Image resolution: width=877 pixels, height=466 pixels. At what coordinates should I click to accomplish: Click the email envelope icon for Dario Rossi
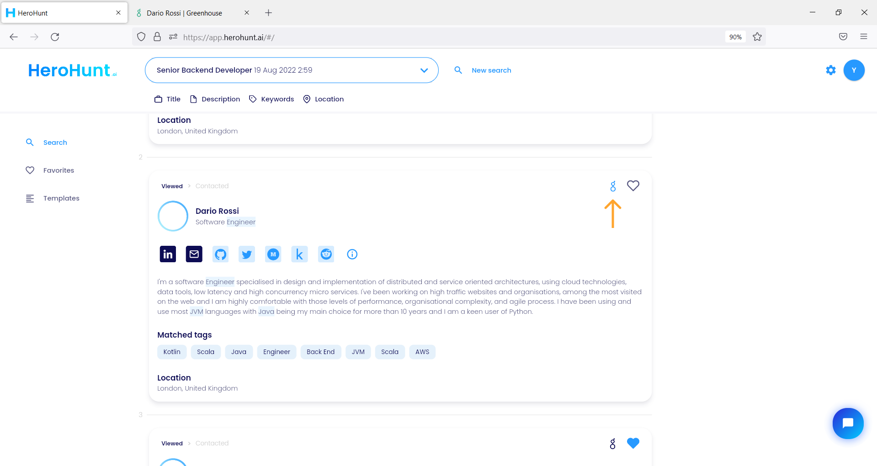pos(194,254)
